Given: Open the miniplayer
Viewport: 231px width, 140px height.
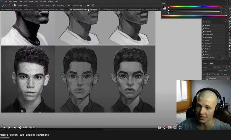Looking at the screenshot, I should coord(170,128).
